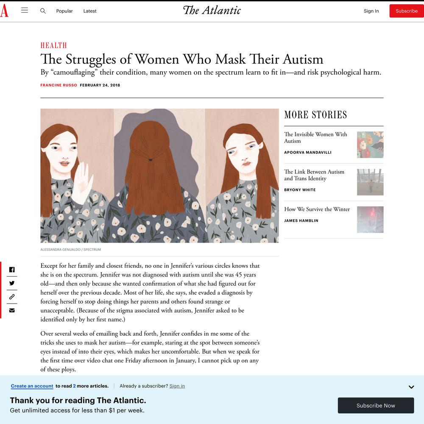
Task: Click the banner's 'Sign in' link
Action: (x=177, y=386)
